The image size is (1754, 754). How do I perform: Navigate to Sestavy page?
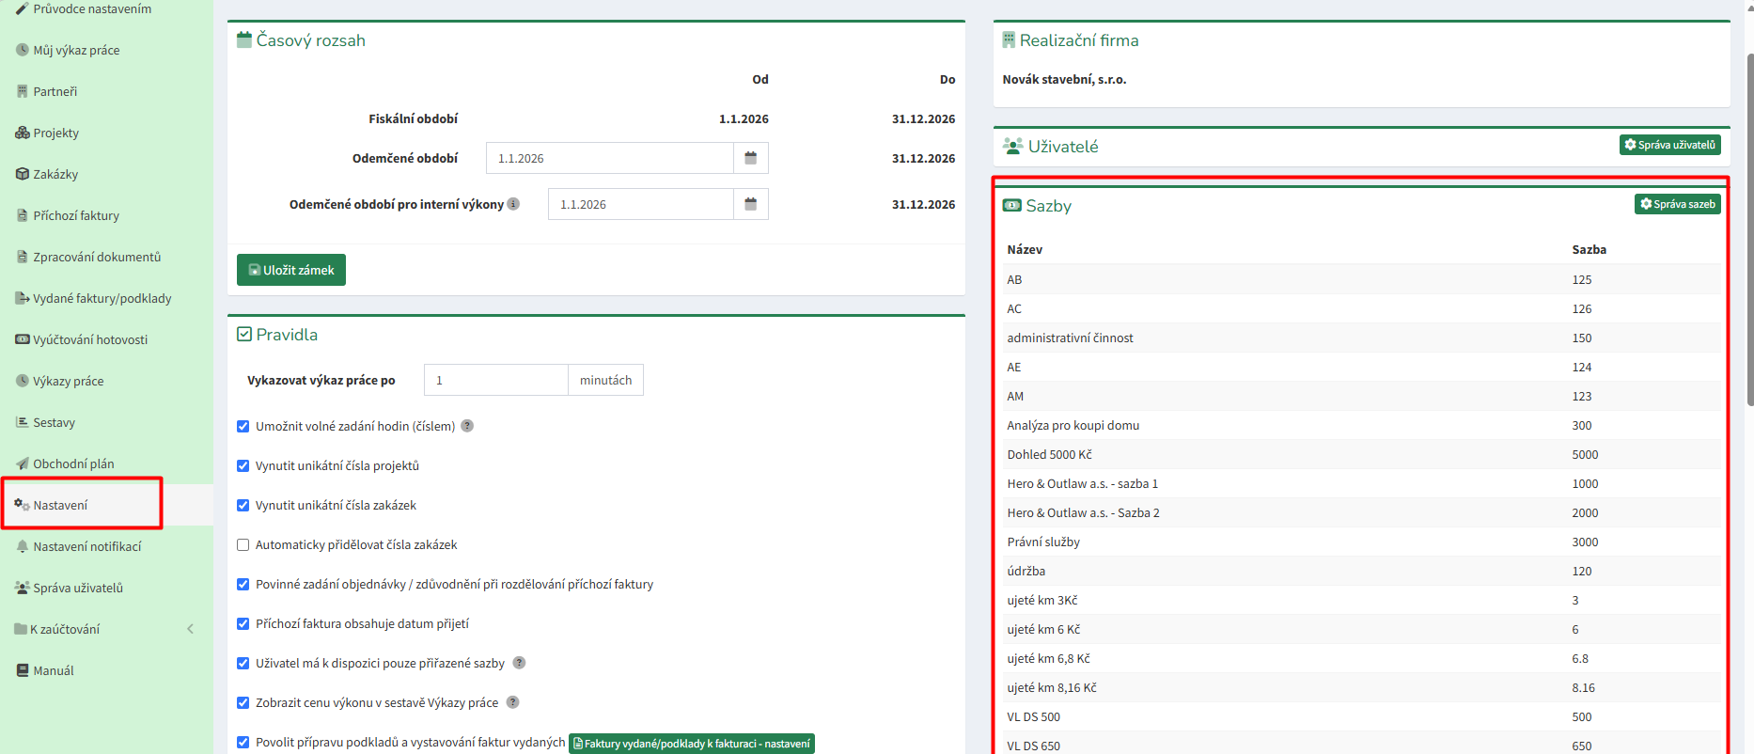(107, 422)
